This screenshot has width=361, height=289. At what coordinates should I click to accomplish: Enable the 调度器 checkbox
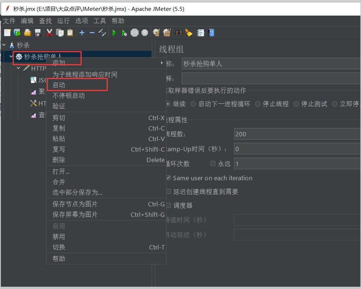[x=168, y=205]
